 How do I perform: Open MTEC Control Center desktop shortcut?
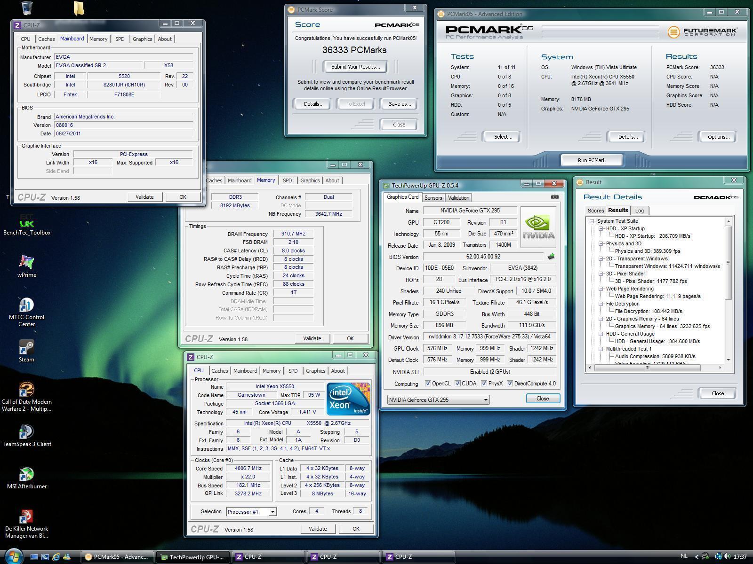pyautogui.click(x=27, y=313)
